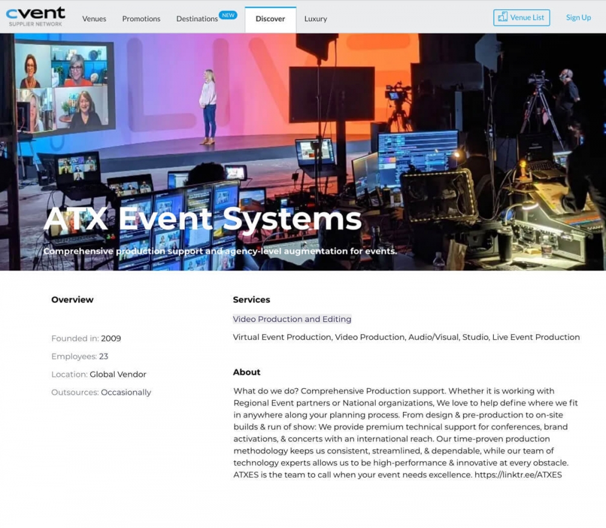
Task: Switch to the Discover tab
Action: (x=270, y=19)
